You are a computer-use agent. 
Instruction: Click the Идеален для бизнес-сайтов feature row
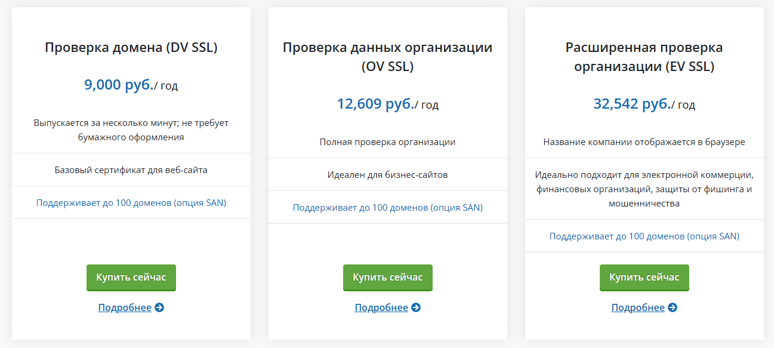click(x=388, y=175)
